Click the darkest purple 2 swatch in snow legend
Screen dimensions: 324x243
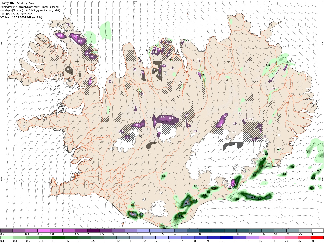[x=93, y=231]
